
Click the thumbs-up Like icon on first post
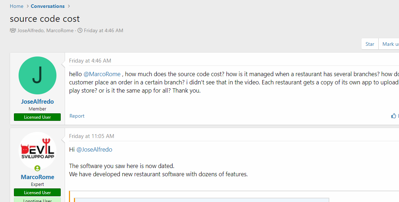coord(394,116)
